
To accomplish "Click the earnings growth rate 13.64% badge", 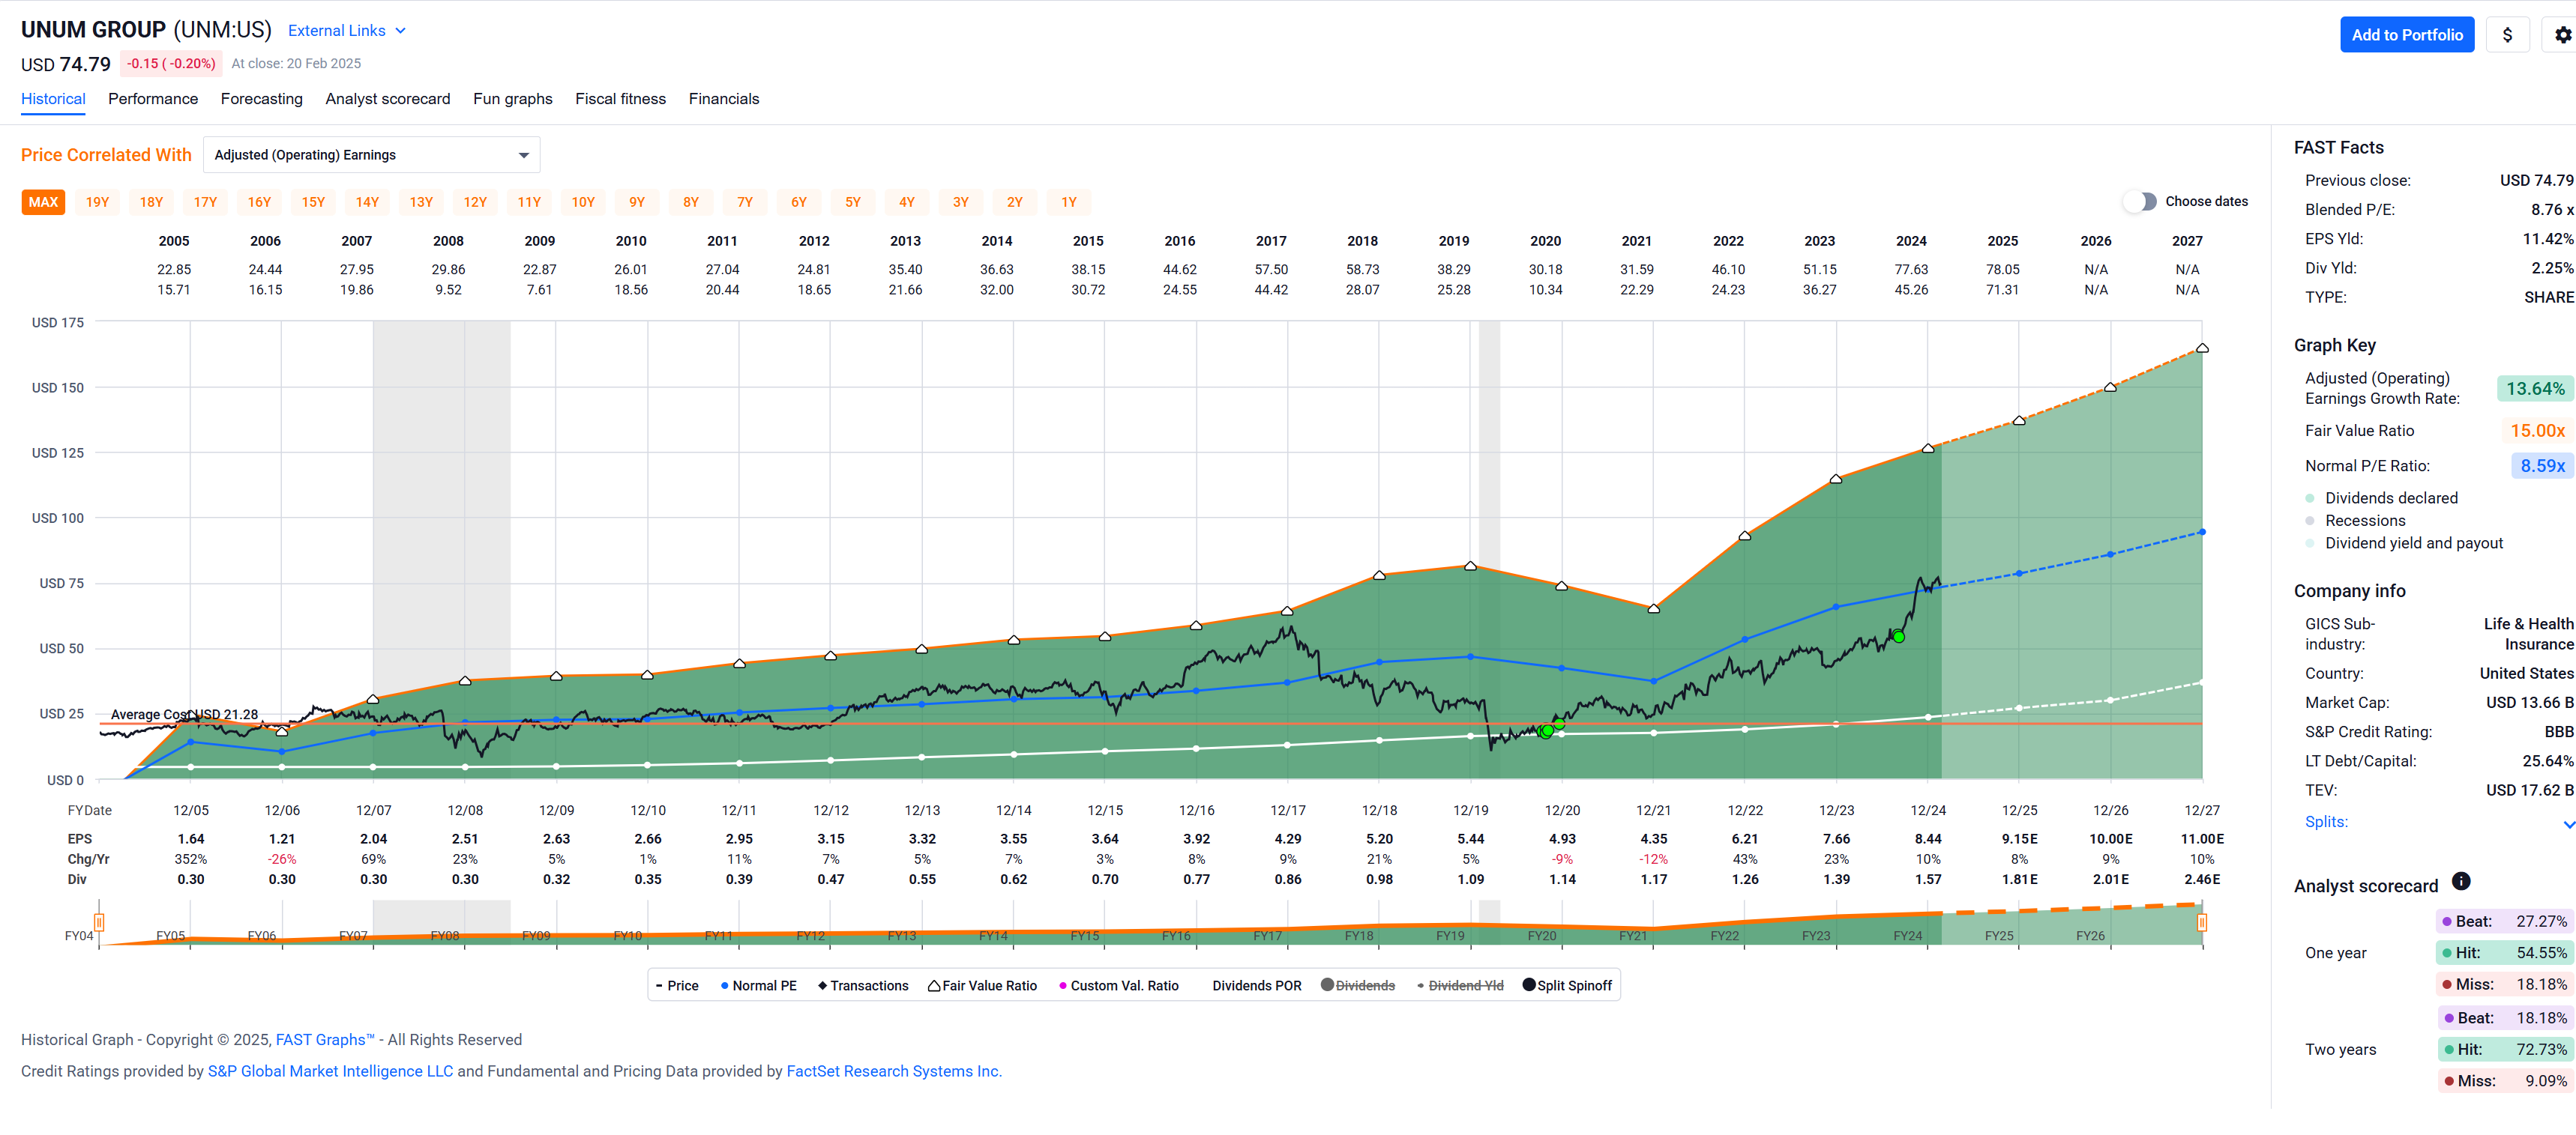I will click(x=2534, y=389).
